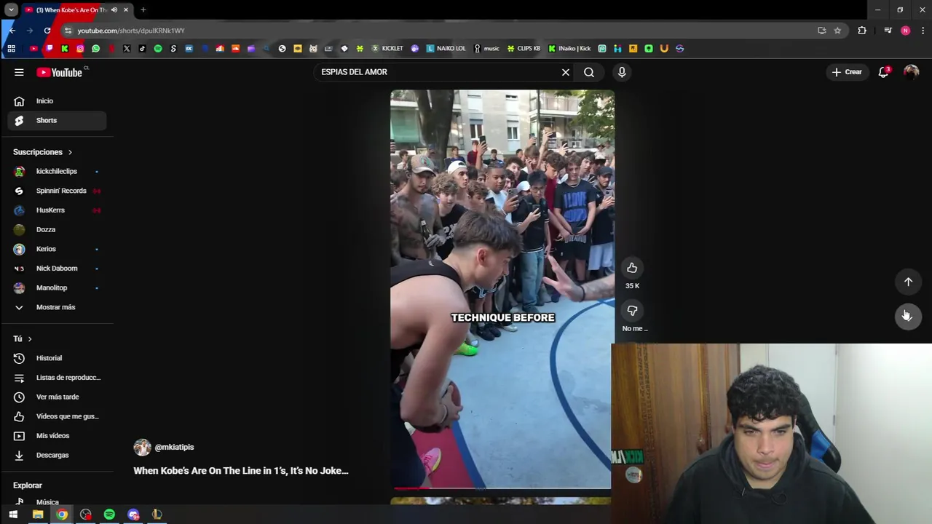Viewport: 932px width, 524px height.
Task: Close the When Kobe's Are On tab
Action: coord(126,10)
